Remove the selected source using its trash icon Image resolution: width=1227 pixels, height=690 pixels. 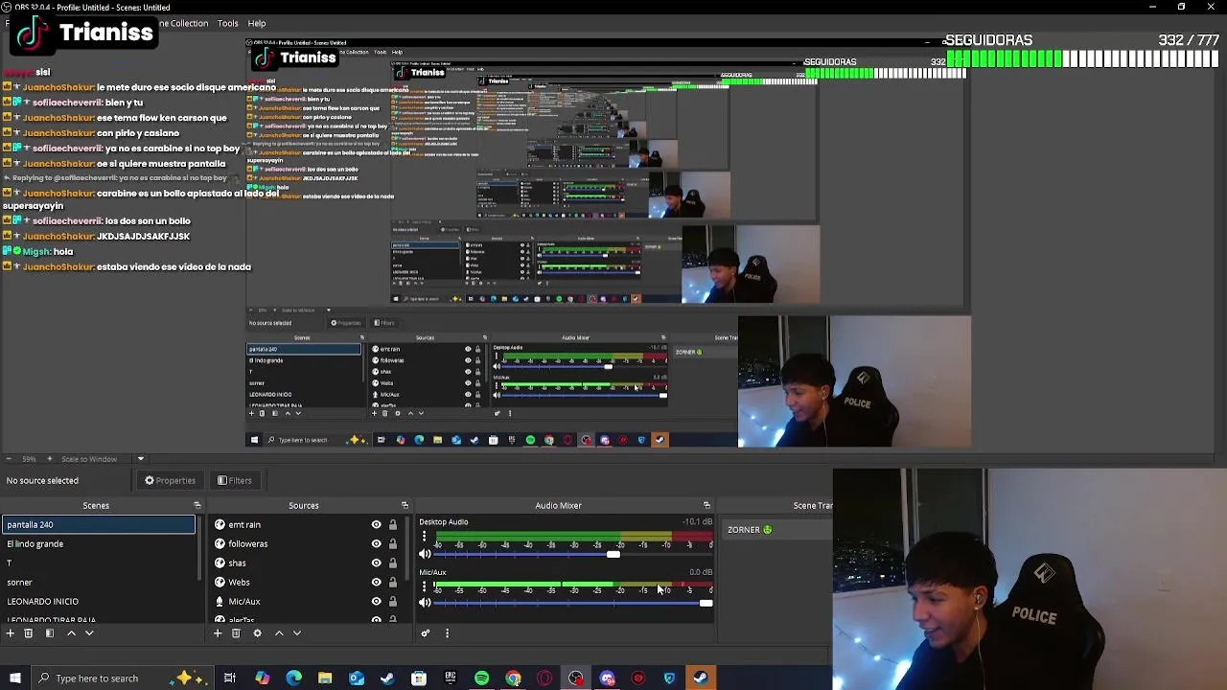click(236, 633)
